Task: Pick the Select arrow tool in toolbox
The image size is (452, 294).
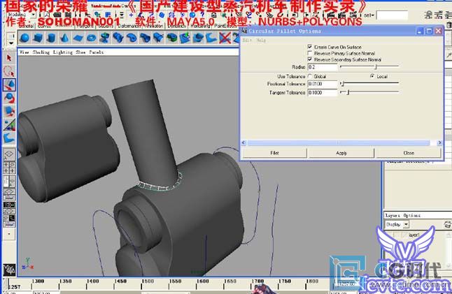Action: 9,58
